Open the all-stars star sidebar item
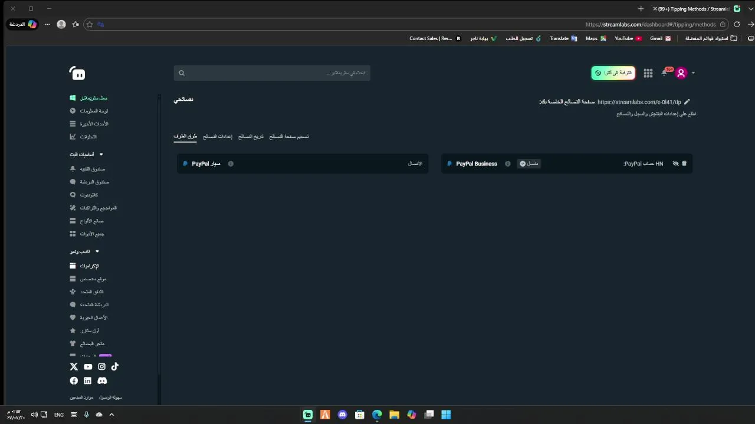 (84, 331)
